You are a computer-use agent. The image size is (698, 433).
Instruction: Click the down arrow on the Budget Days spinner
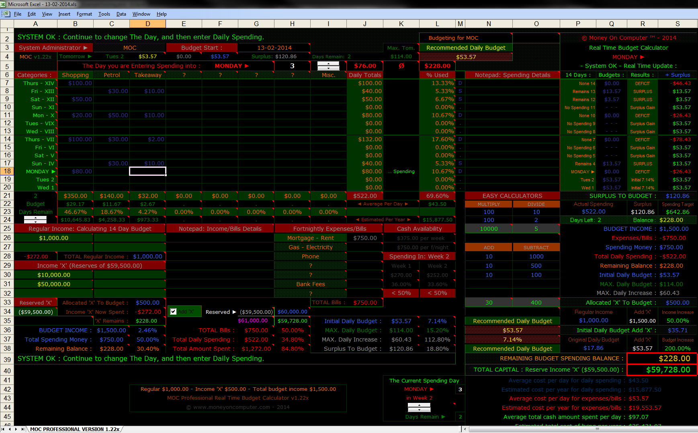[35, 222]
